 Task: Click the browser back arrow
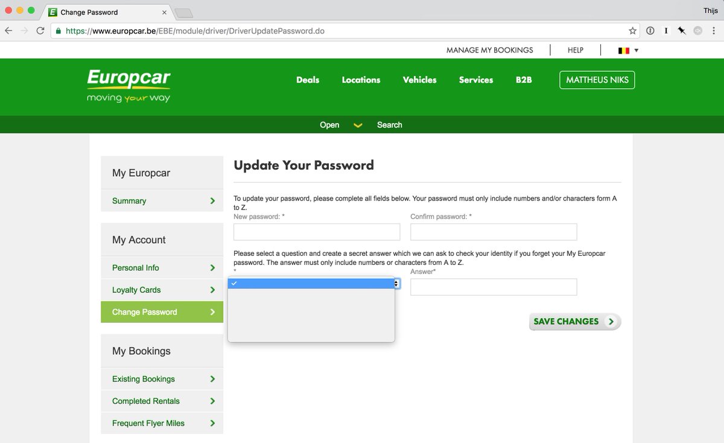pos(8,31)
